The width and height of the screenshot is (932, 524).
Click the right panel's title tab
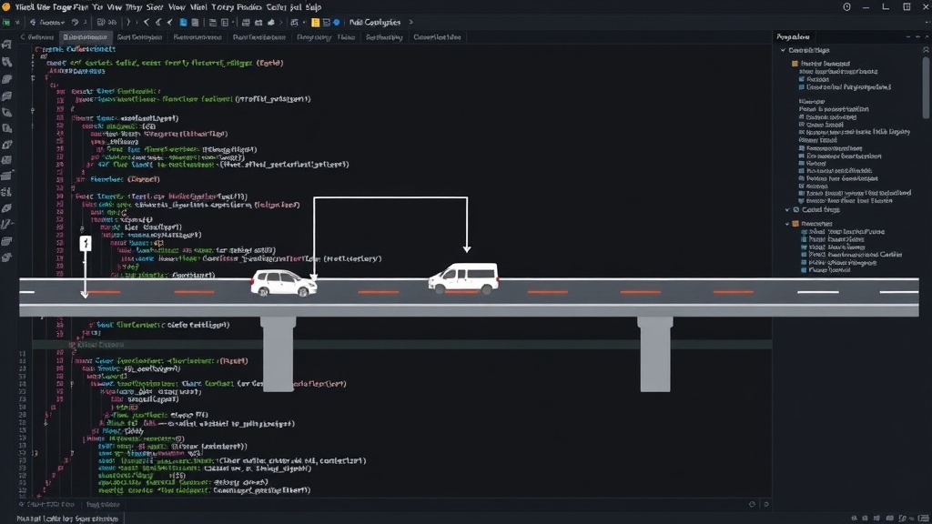point(794,36)
